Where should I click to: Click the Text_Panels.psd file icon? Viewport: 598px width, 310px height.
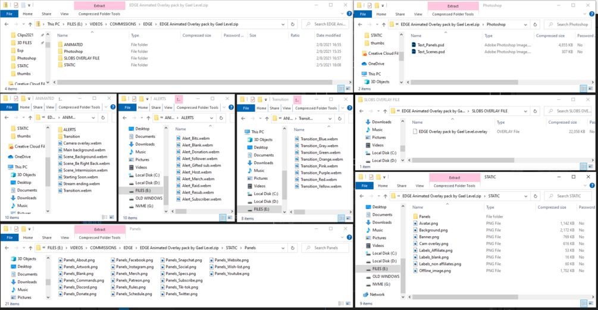(414, 45)
